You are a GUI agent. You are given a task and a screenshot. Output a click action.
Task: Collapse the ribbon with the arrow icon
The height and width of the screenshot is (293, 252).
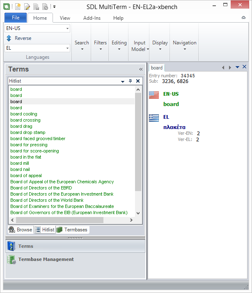[x=243, y=18]
